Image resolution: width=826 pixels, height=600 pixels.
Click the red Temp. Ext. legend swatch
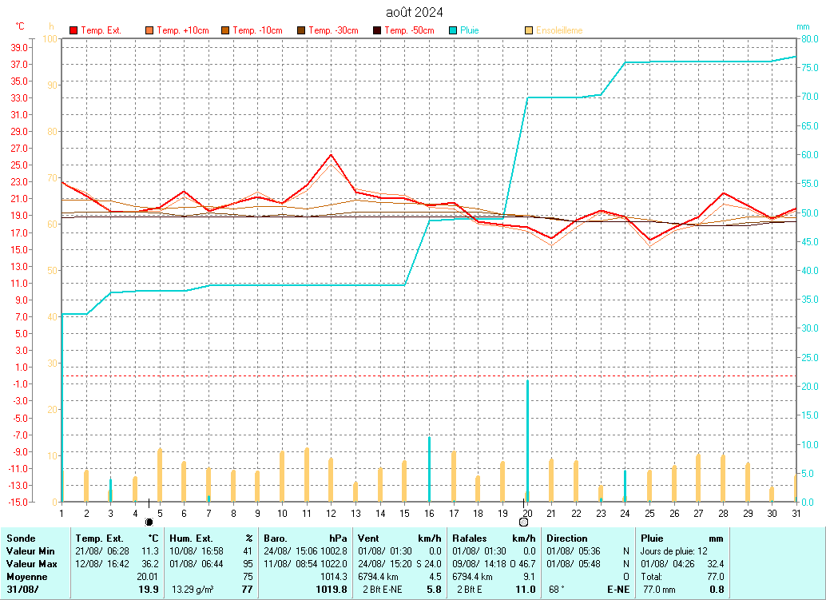point(73,30)
